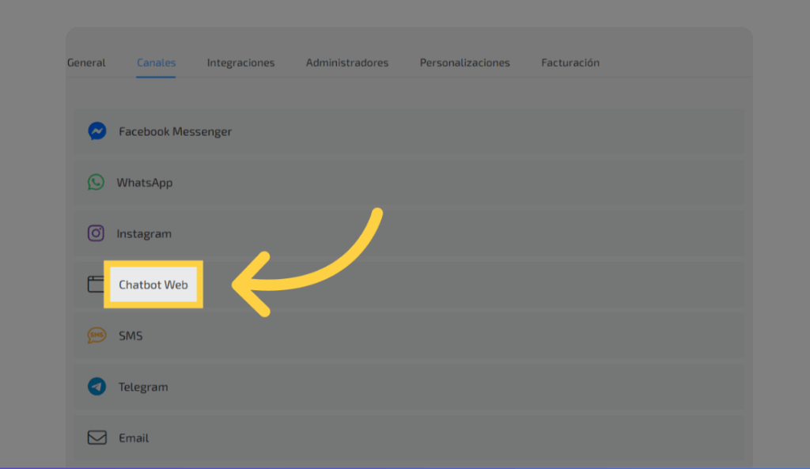Click the Email envelope icon
This screenshot has width=810, height=469.
97,437
